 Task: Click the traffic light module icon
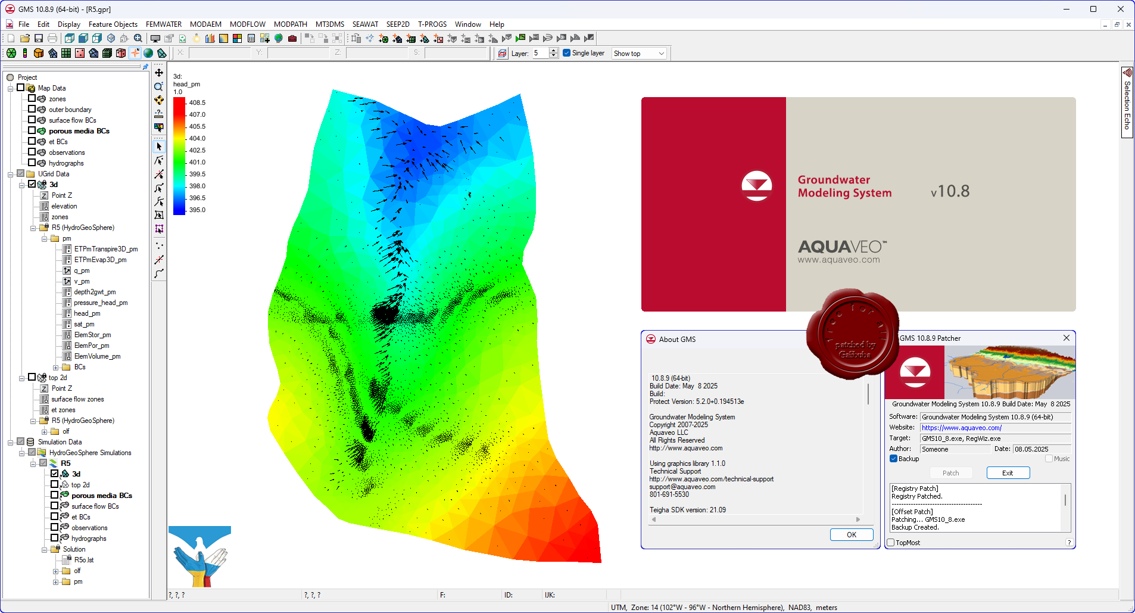(x=24, y=53)
